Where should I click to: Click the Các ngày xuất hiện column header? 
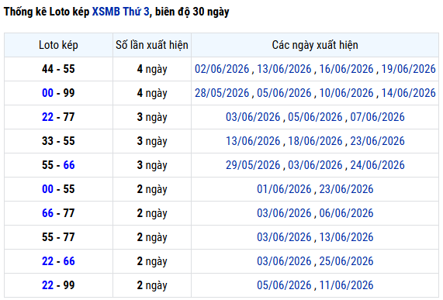(315, 45)
